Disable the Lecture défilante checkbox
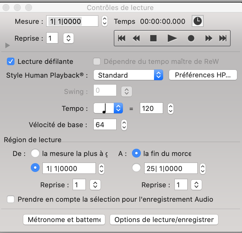Image resolution: width=242 pixels, height=233 pixels. pyautogui.click(x=11, y=61)
